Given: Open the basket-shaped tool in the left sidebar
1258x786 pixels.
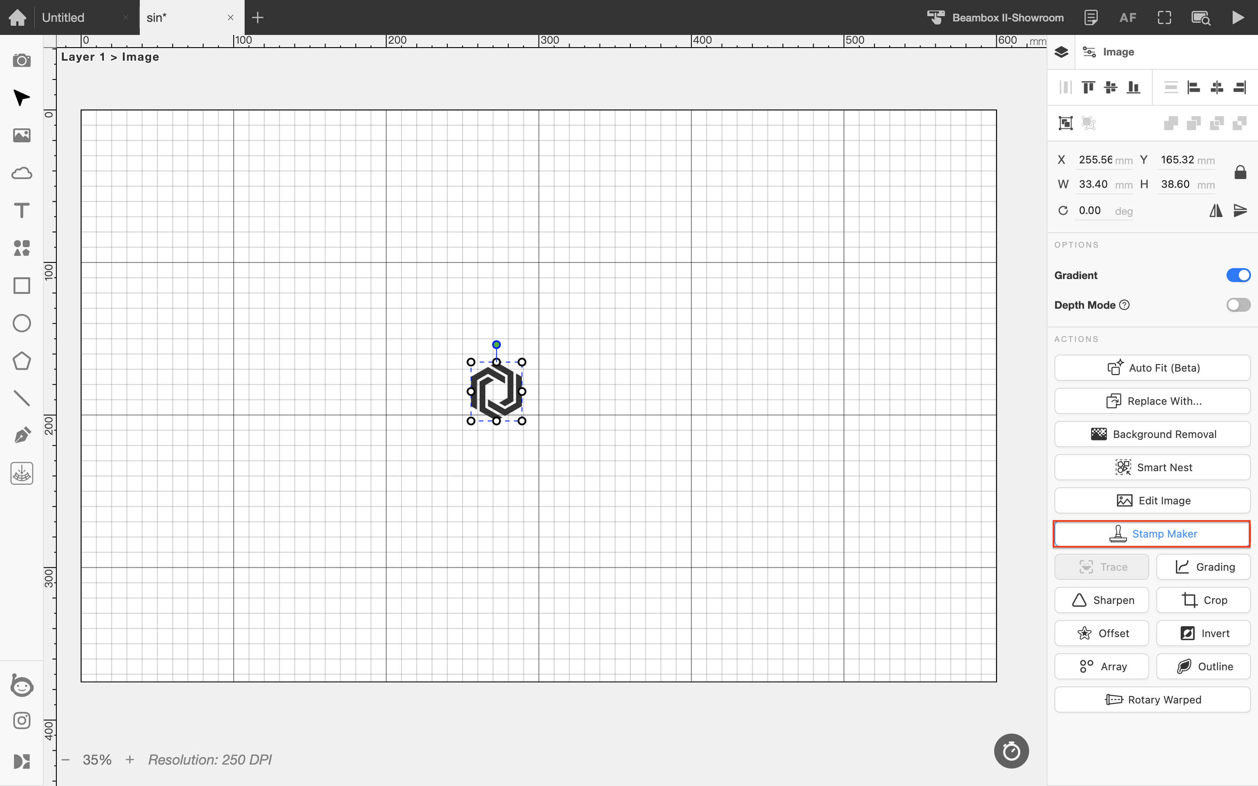Looking at the screenshot, I should (21, 473).
